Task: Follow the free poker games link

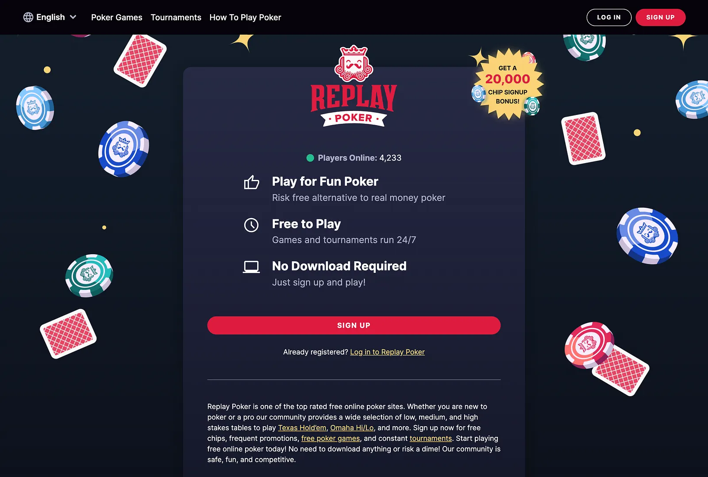Action: click(x=331, y=439)
